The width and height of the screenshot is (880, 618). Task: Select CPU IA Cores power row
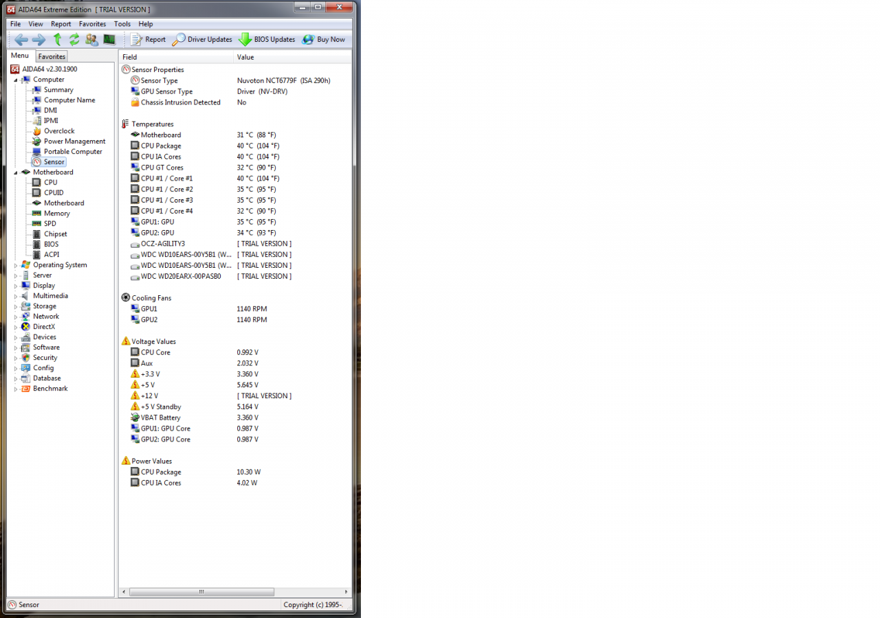coord(235,483)
